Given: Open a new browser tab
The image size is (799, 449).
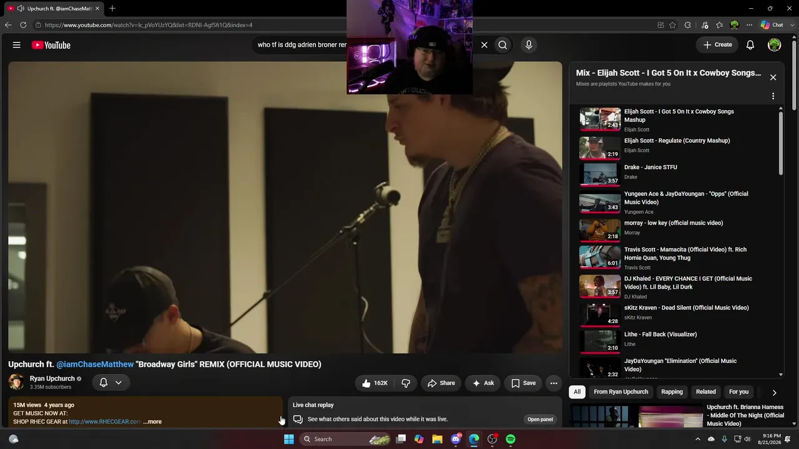Looking at the screenshot, I should point(112,8).
